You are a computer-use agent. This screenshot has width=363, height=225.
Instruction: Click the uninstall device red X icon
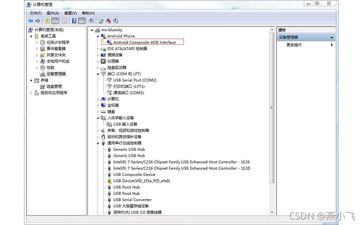click(x=108, y=21)
